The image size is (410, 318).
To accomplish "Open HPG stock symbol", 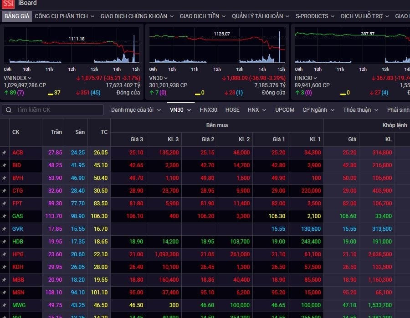I will 18,254.
